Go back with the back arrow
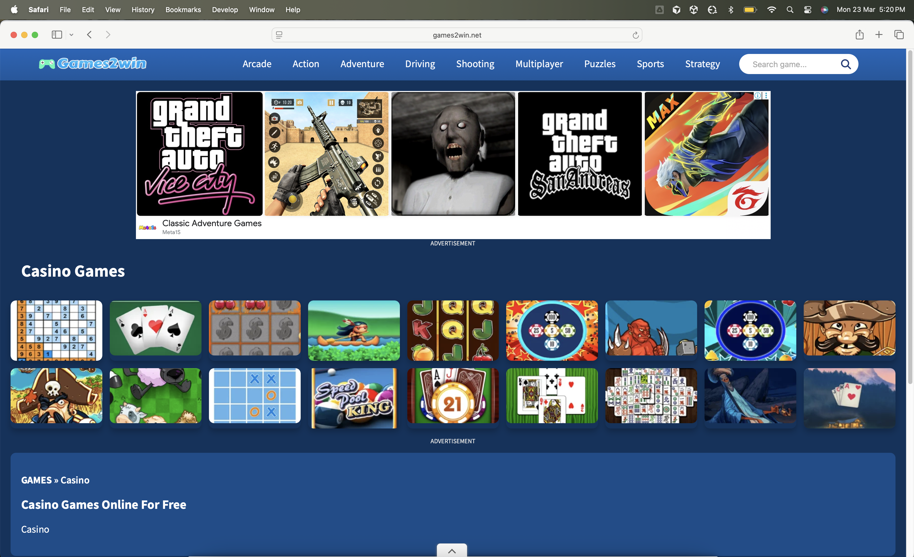 [x=89, y=35]
